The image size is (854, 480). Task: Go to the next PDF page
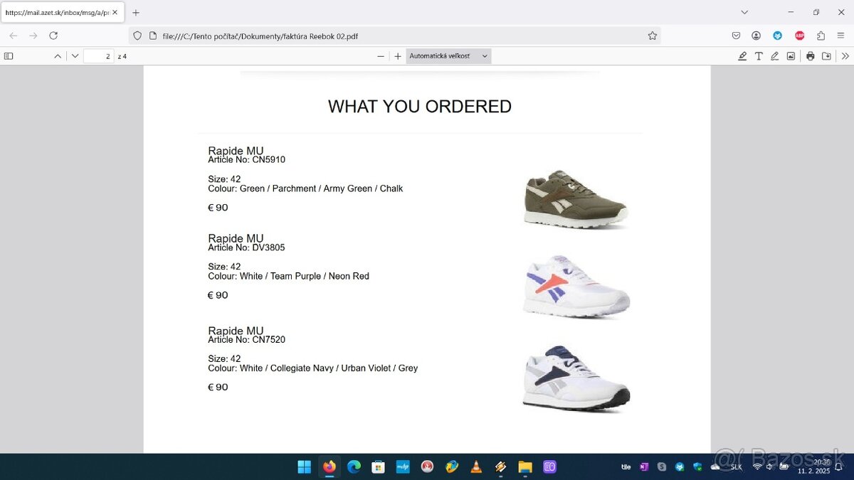pos(75,56)
